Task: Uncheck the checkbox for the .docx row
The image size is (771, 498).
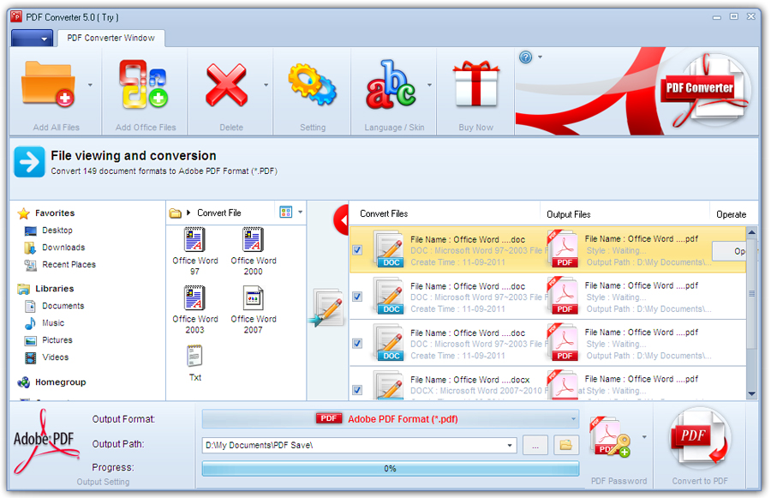Action: (357, 390)
